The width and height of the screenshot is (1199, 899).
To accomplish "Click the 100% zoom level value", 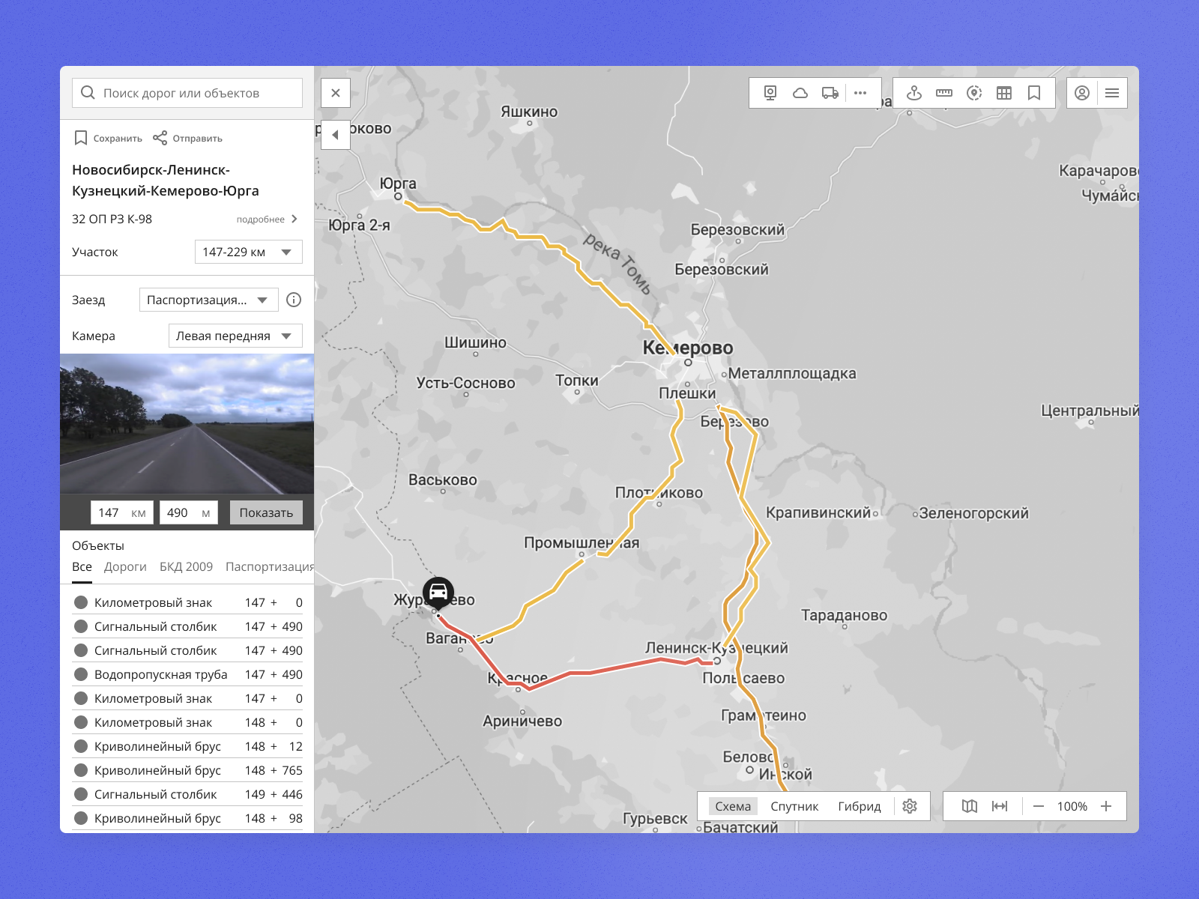I will (1072, 806).
